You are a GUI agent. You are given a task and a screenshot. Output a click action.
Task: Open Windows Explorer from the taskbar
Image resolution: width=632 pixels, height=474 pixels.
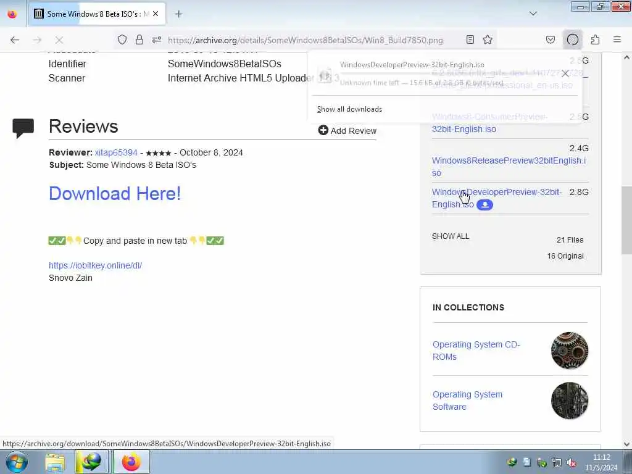(55, 462)
